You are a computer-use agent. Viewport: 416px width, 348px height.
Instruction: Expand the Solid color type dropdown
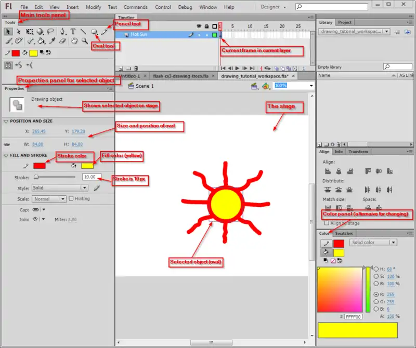(x=393, y=243)
